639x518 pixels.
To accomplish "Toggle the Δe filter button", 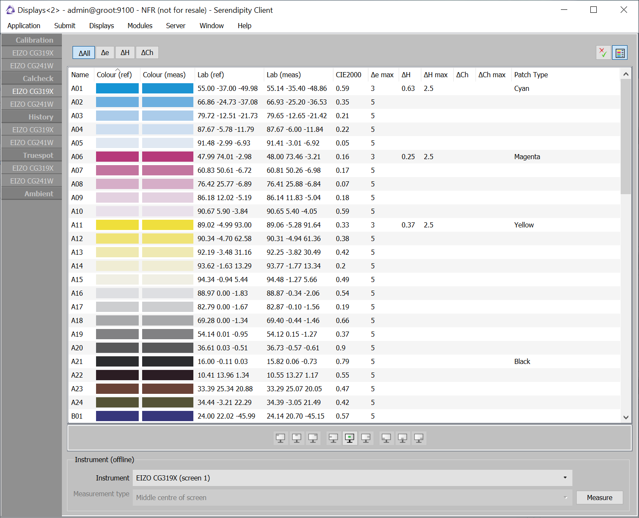I will tap(105, 52).
